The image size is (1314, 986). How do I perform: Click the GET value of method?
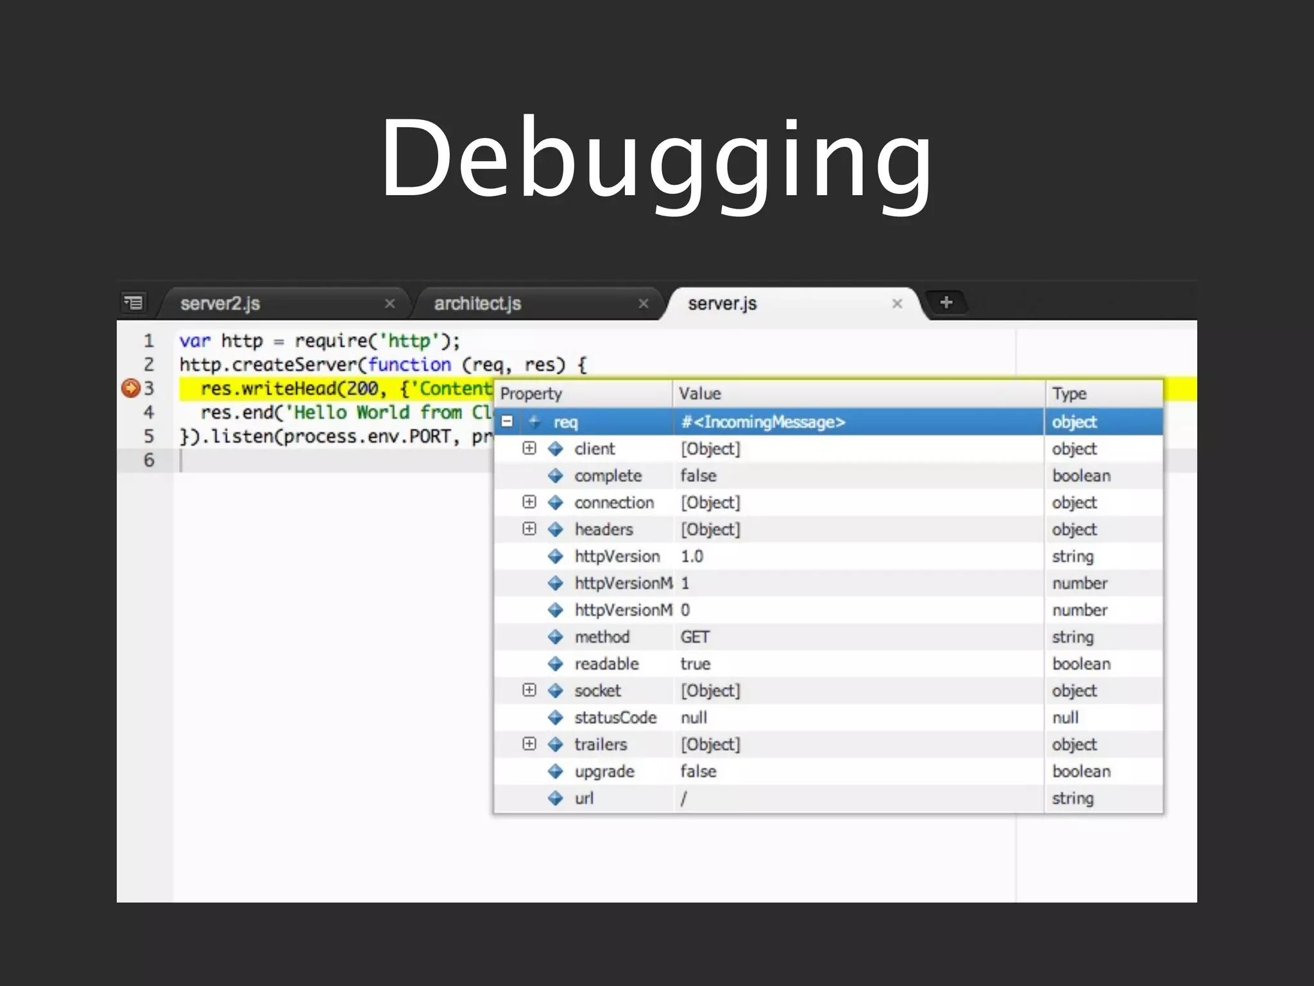coord(695,637)
